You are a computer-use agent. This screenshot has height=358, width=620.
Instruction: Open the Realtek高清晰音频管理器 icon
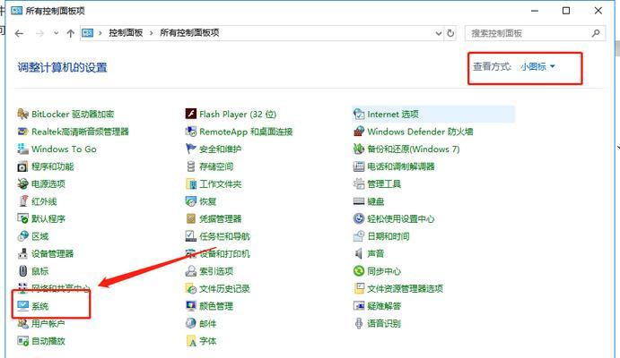click(23, 132)
